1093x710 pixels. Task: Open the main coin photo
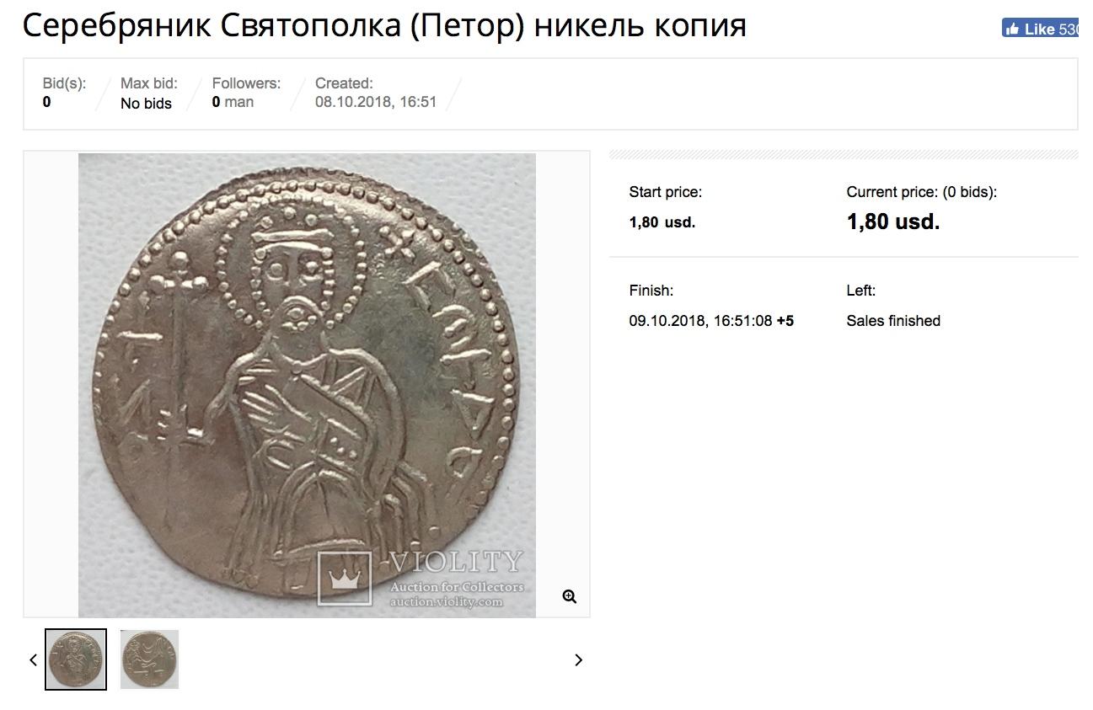pyautogui.click(x=307, y=385)
